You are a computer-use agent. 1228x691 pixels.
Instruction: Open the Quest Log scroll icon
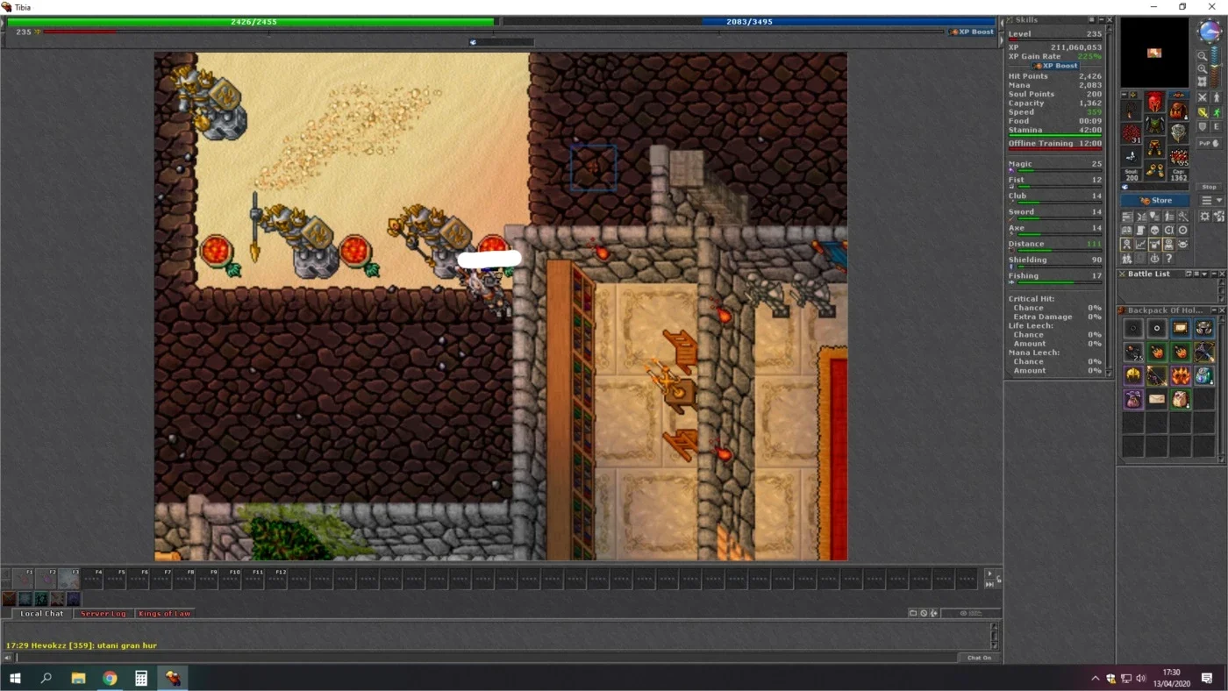pyautogui.click(x=1140, y=230)
